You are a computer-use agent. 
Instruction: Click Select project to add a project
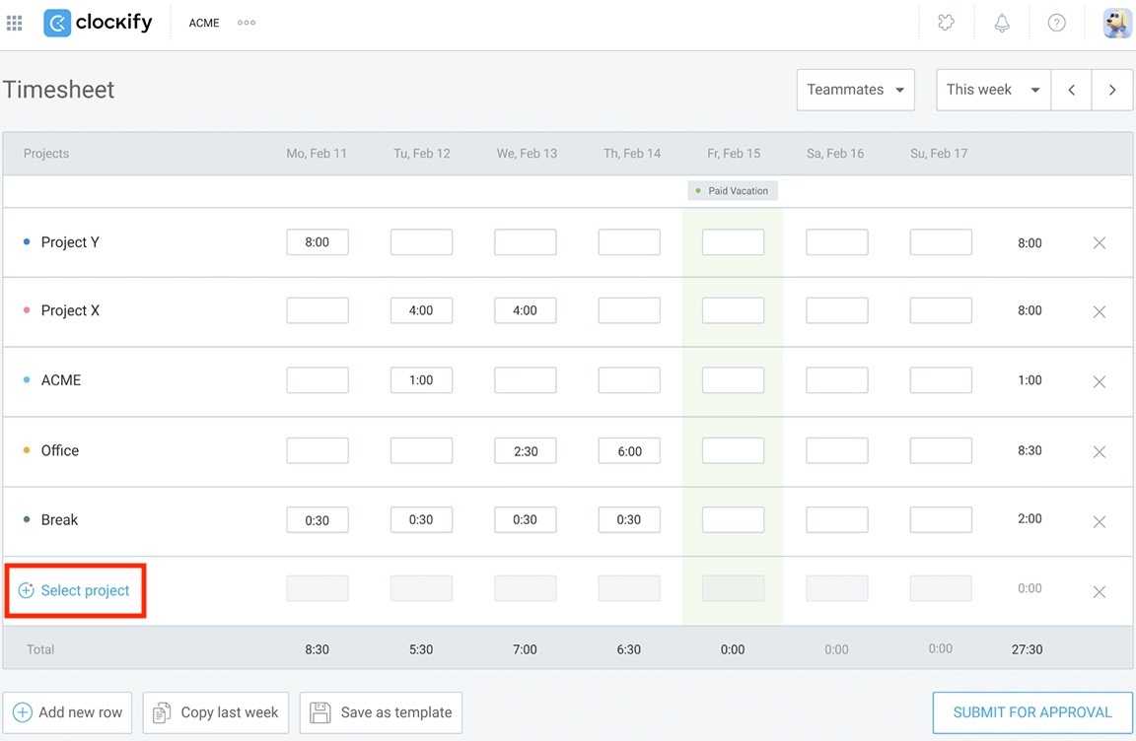click(76, 590)
